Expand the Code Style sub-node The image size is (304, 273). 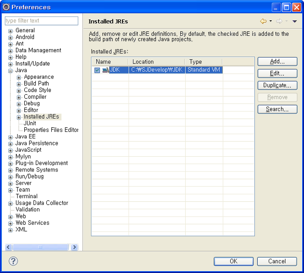(x=19, y=91)
